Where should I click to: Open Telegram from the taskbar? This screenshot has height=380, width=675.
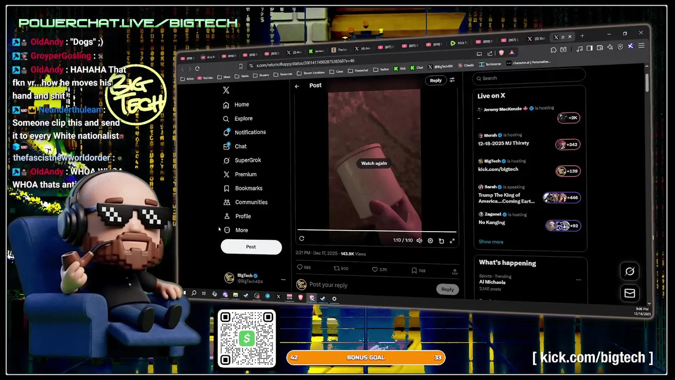[267, 296]
